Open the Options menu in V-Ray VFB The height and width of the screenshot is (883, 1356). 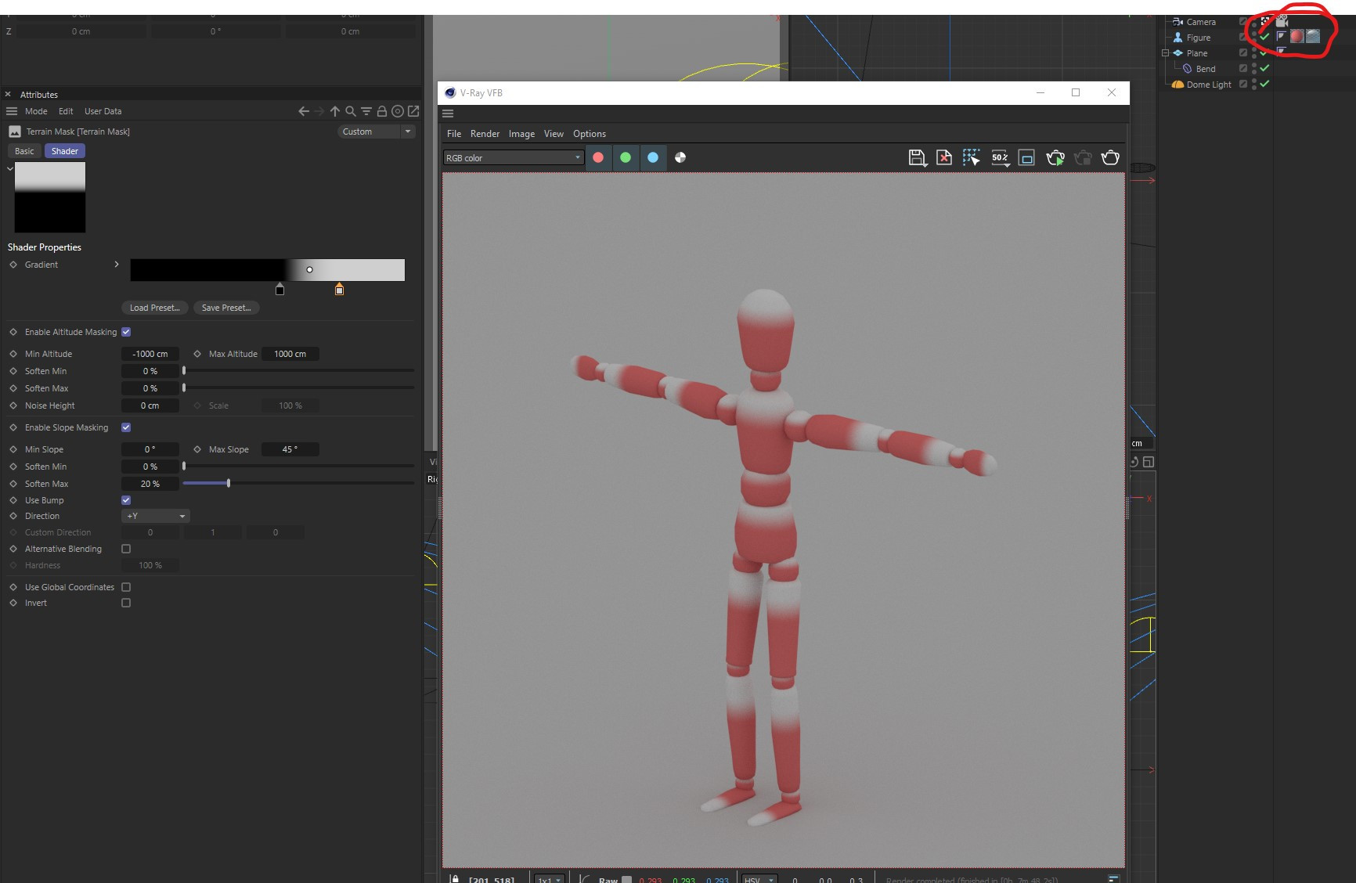[590, 134]
